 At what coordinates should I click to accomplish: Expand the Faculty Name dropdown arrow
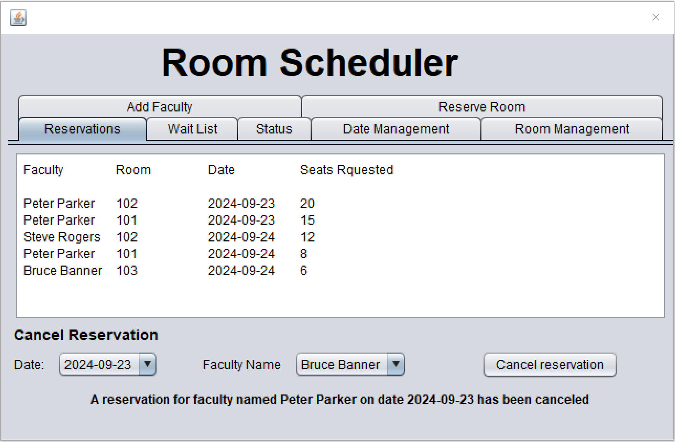click(396, 364)
